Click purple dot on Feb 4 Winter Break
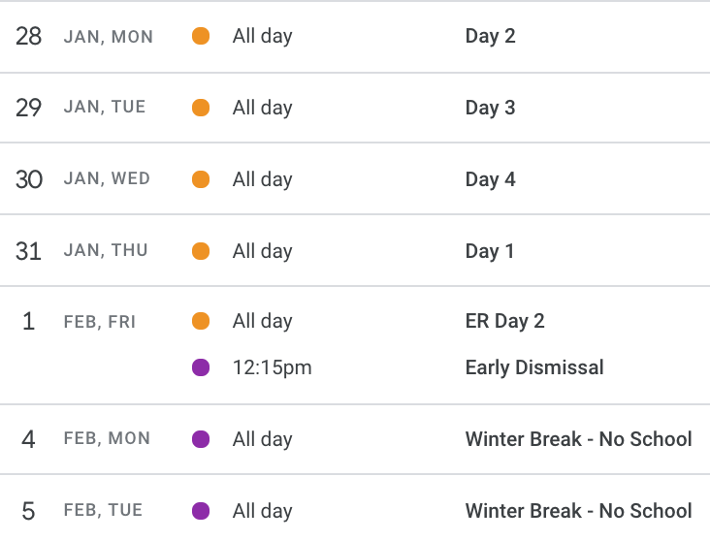Image resolution: width=710 pixels, height=541 pixels. [201, 438]
